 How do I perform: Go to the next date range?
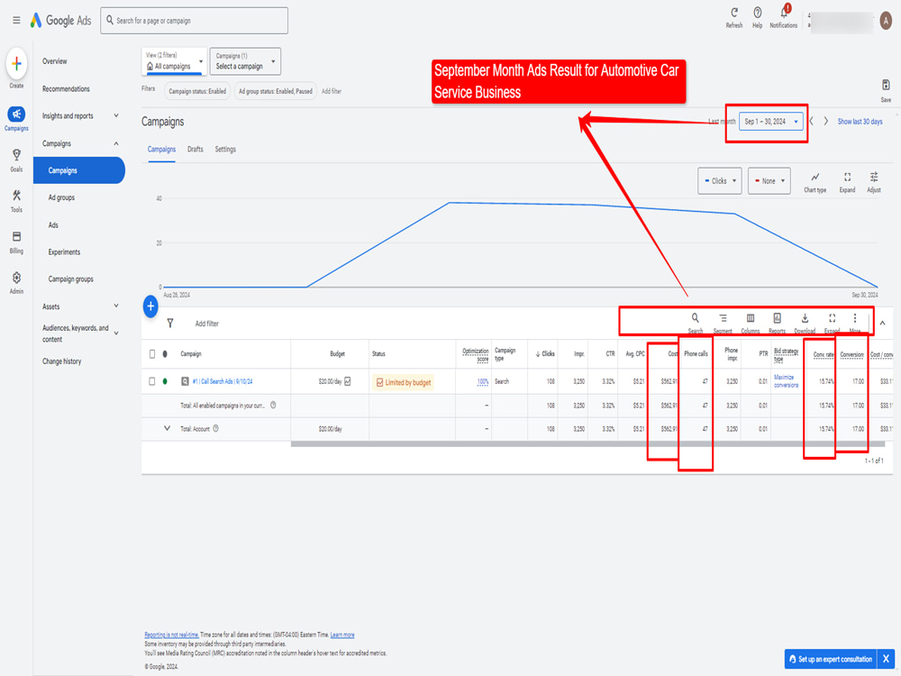pyautogui.click(x=826, y=122)
